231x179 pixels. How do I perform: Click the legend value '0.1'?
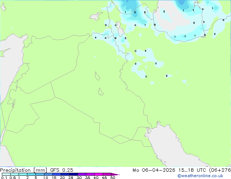pos(4,178)
